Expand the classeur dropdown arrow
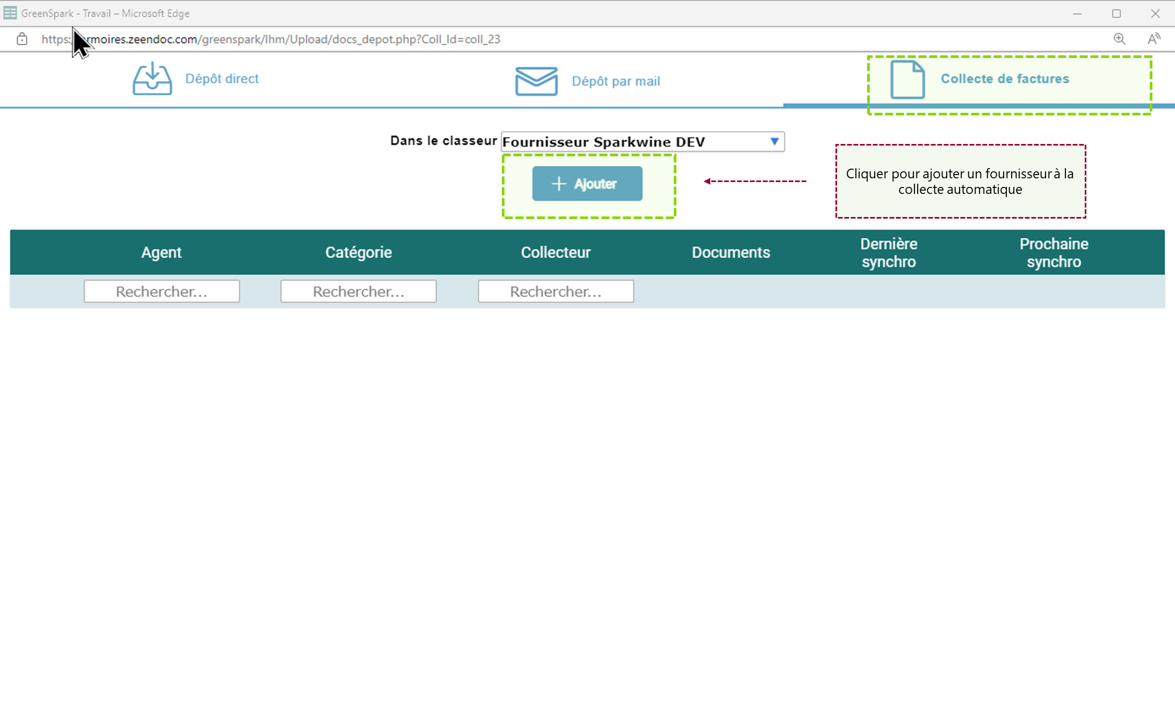Image resolution: width=1175 pixels, height=702 pixels. (x=774, y=142)
